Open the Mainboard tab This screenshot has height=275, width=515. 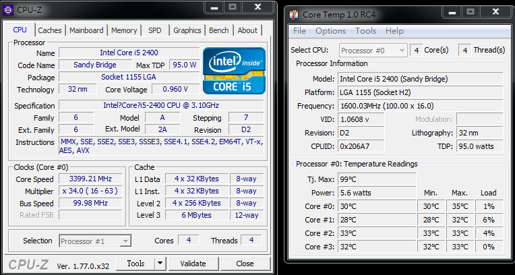click(x=86, y=30)
